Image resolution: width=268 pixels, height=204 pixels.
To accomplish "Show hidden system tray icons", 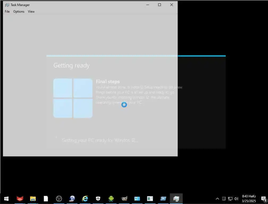I will click(217, 198).
